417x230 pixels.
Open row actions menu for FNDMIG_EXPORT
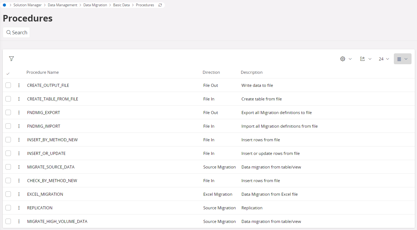19,112
